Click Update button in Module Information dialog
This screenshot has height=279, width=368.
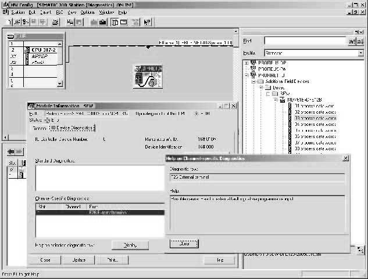click(78, 260)
